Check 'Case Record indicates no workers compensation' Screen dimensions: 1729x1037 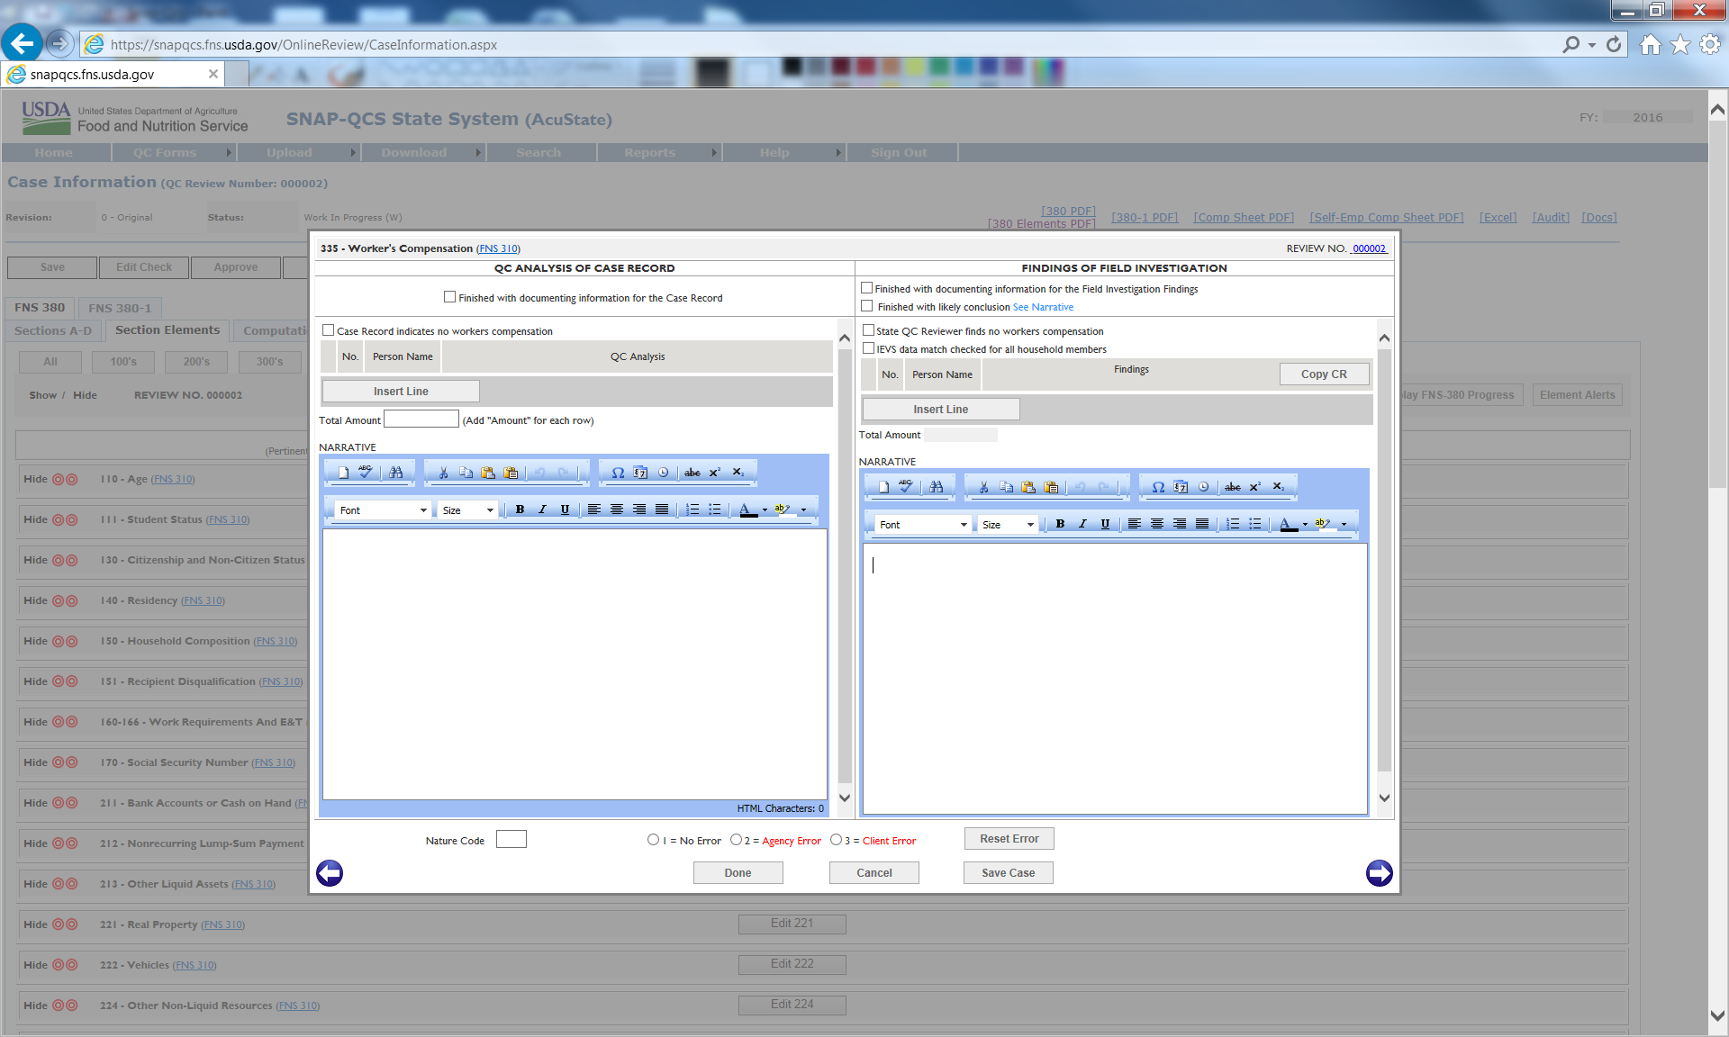coord(329,330)
